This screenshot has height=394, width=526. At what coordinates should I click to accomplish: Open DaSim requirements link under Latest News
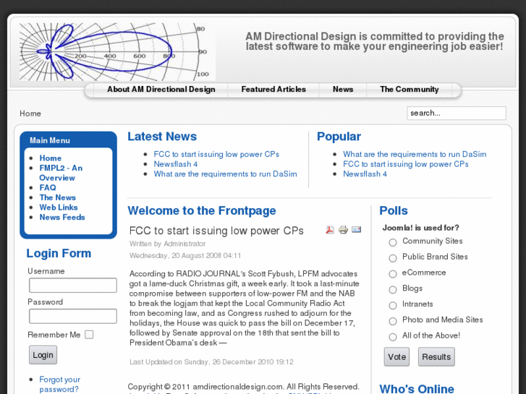tap(225, 174)
